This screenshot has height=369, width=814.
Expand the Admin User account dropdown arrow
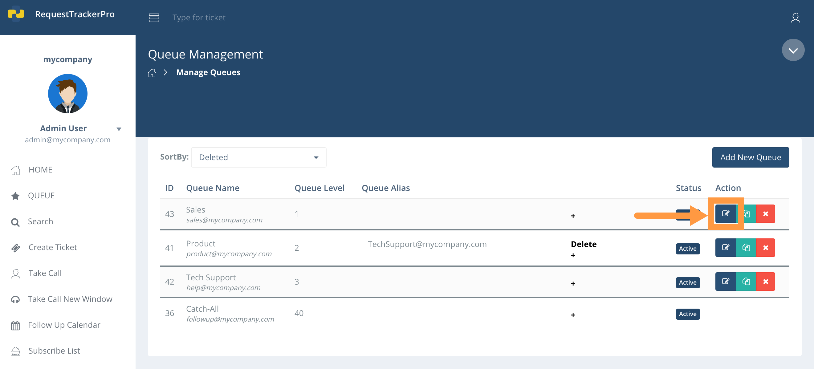tap(119, 129)
